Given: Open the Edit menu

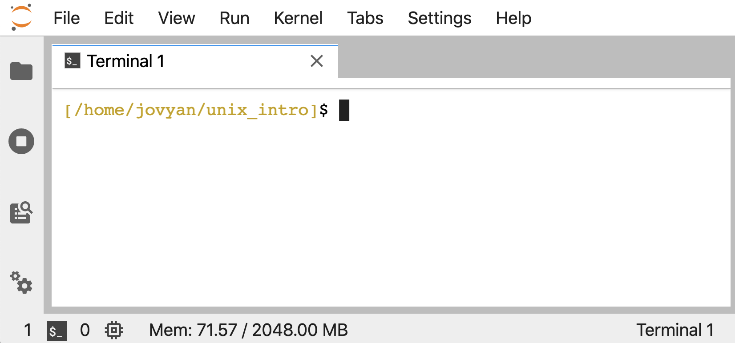Looking at the screenshot, I should click(x=119, y=18).
